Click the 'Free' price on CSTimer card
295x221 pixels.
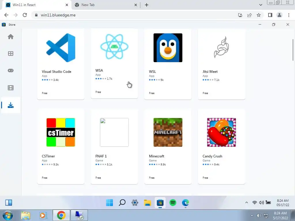(x=45, y=178)
